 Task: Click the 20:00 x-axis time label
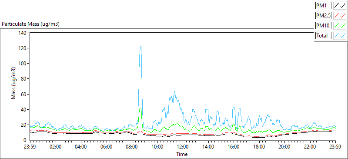tap(285, 147)
